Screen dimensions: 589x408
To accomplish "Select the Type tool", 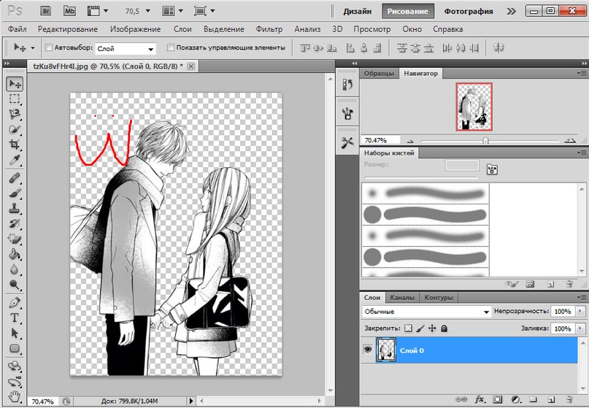I will point(15,317).
